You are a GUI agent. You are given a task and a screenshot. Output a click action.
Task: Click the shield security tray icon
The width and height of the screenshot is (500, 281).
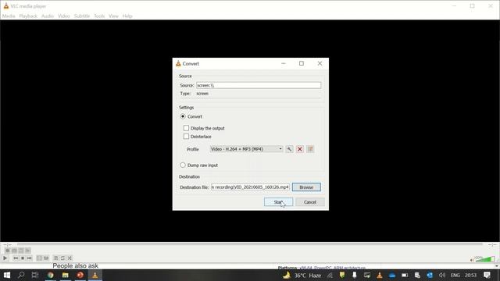(342, 276)
